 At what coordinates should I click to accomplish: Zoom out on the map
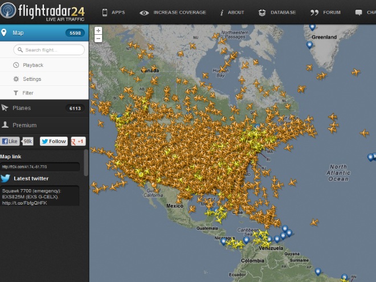point(99,39)
